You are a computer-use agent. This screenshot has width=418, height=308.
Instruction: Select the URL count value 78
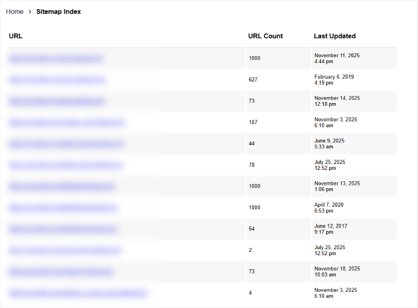252,165
